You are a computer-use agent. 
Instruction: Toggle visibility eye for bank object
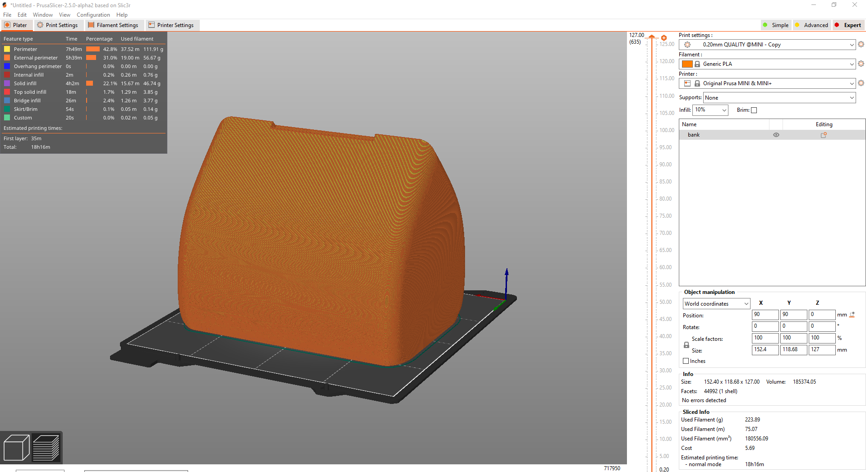pos(776,135)
